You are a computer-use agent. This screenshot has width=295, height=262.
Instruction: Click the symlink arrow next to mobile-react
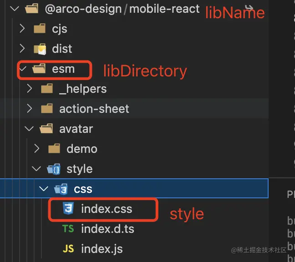249,8
